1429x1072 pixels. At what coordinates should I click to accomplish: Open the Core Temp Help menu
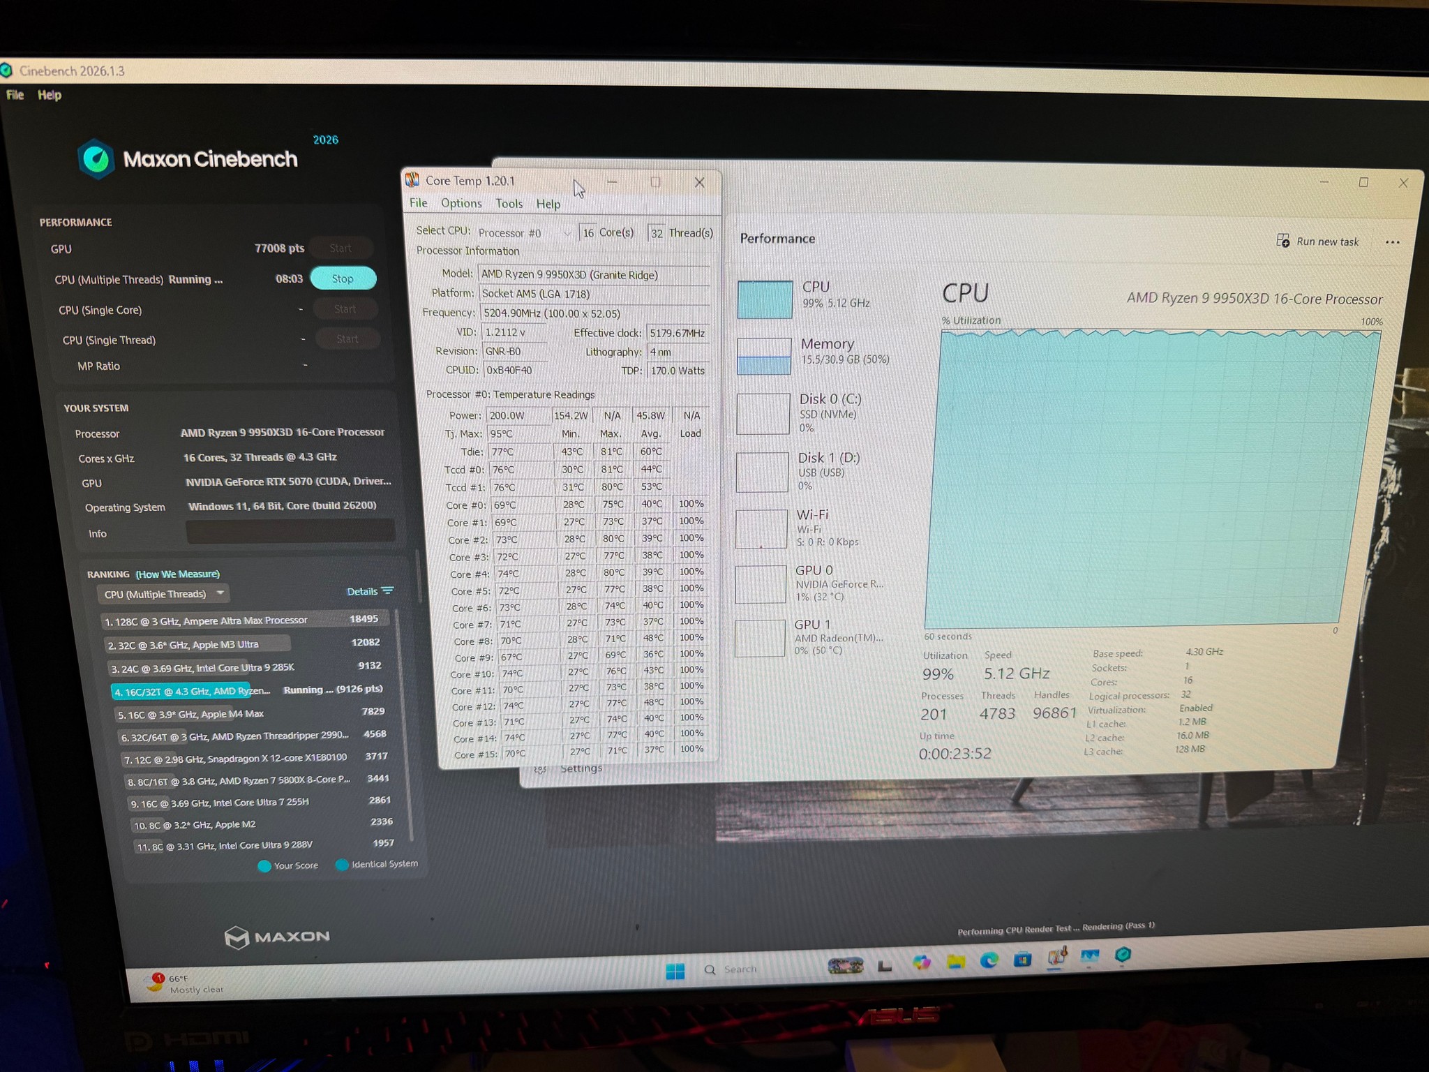[548, 204]
